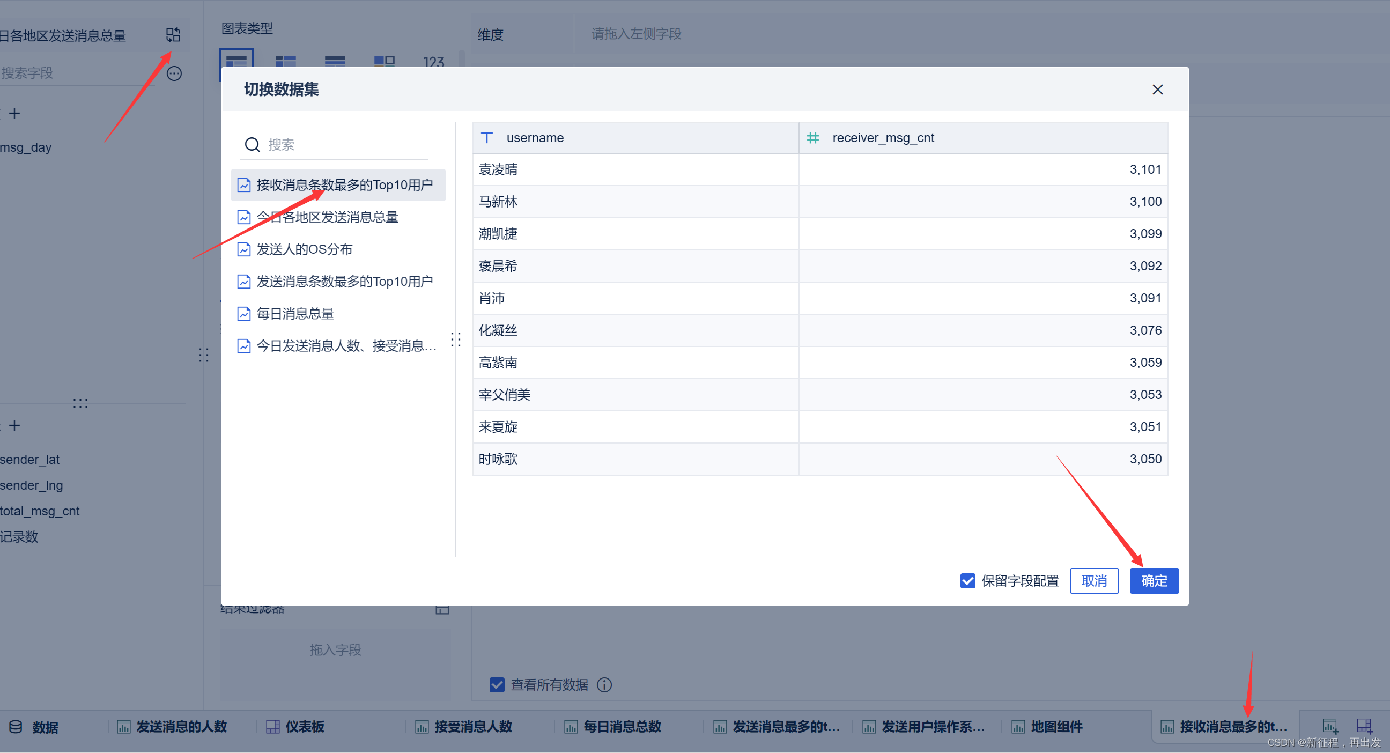1390x753 pixels.
Task: Click the username column header
Action: [635, 138]
